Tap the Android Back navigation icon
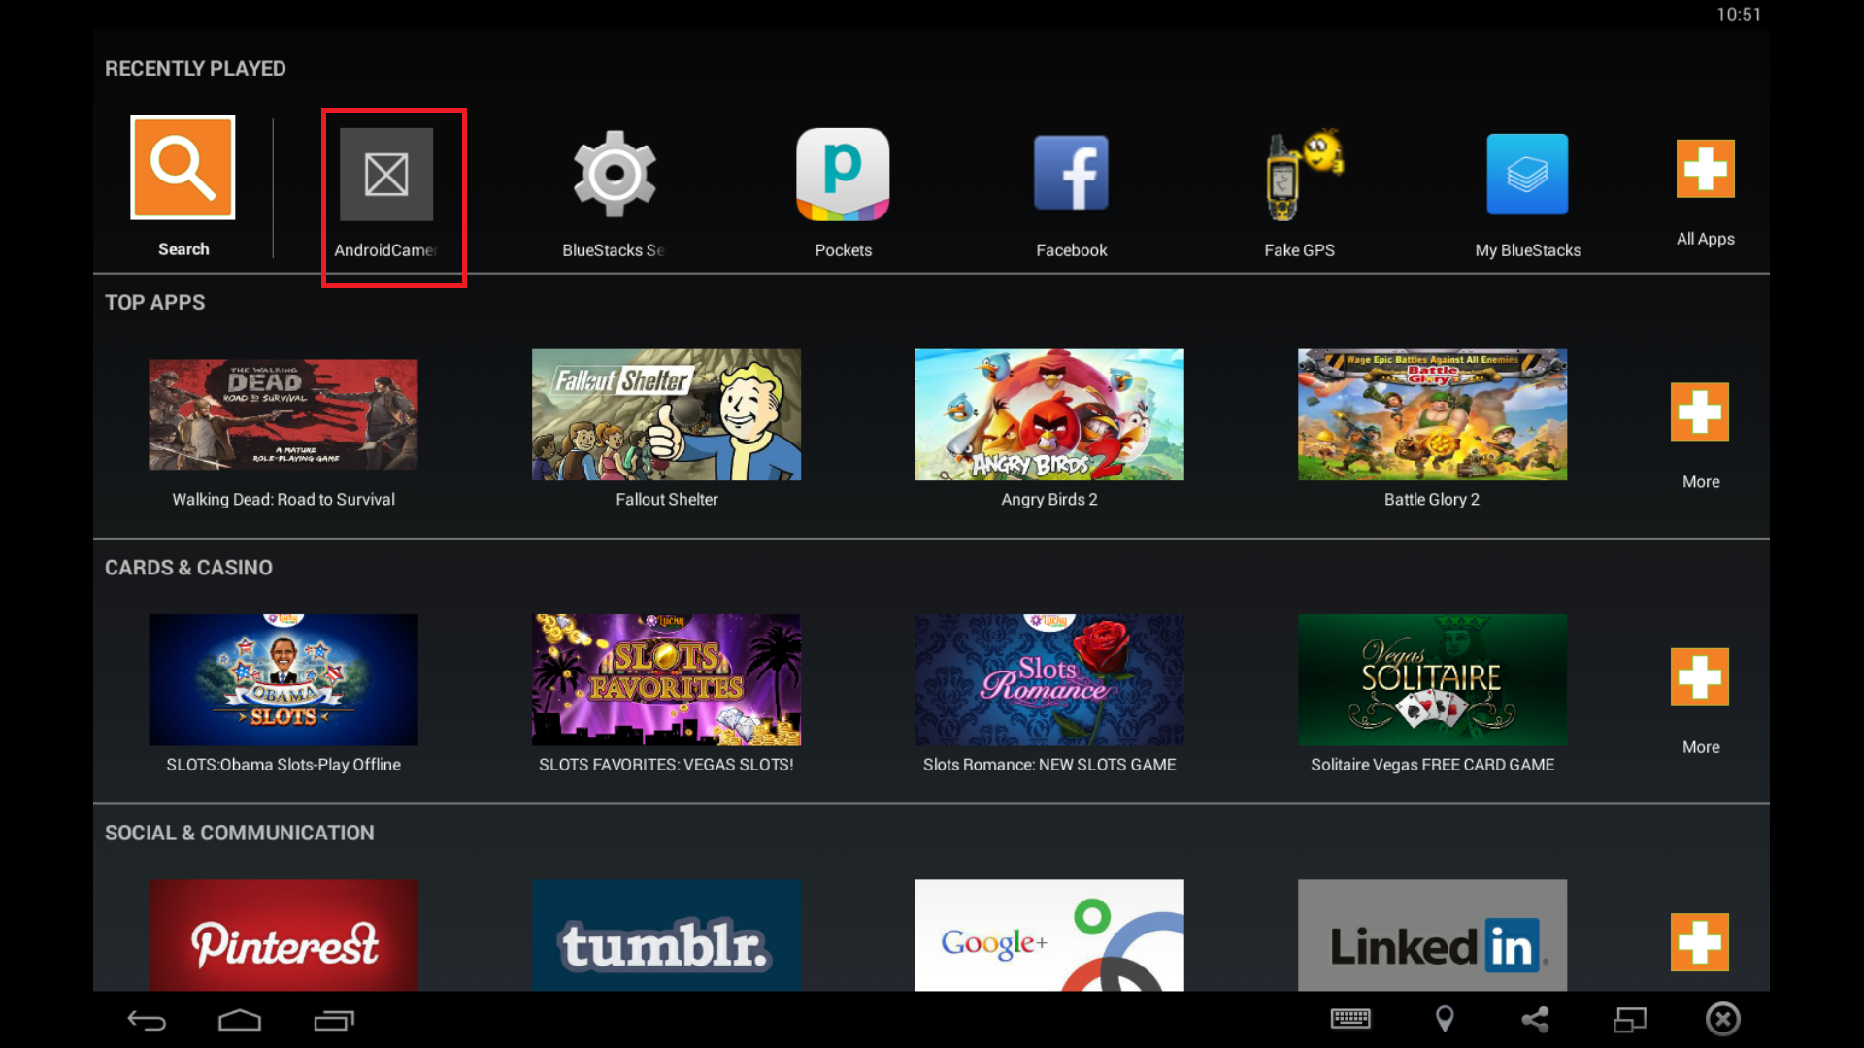The width and height of the screenshot is (1864, 1048). pyautogui.click(x=147, y=1020)
